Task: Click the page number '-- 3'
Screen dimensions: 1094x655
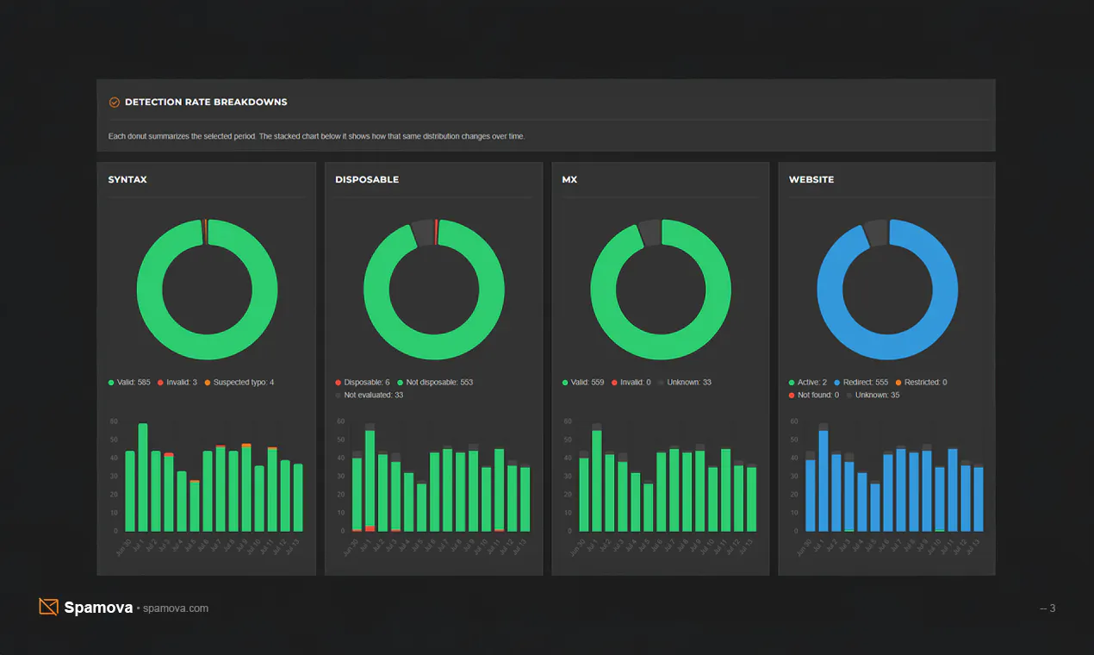Action: point(1047,608)
